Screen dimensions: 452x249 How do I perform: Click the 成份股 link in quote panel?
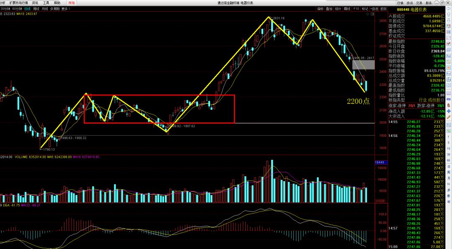click(434, 100)
